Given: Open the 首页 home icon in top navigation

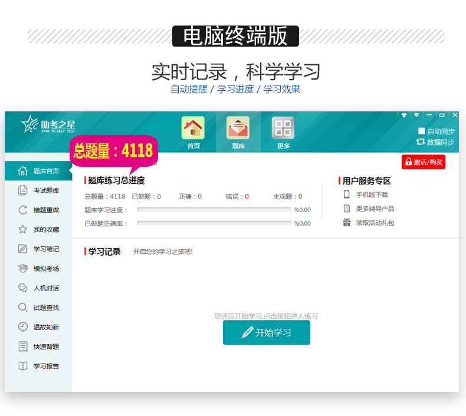Looking at the screenshot, I should 193,128.
